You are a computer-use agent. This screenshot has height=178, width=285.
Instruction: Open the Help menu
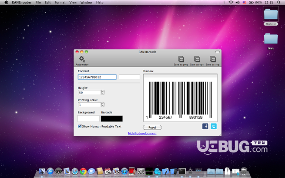[100, 2]
